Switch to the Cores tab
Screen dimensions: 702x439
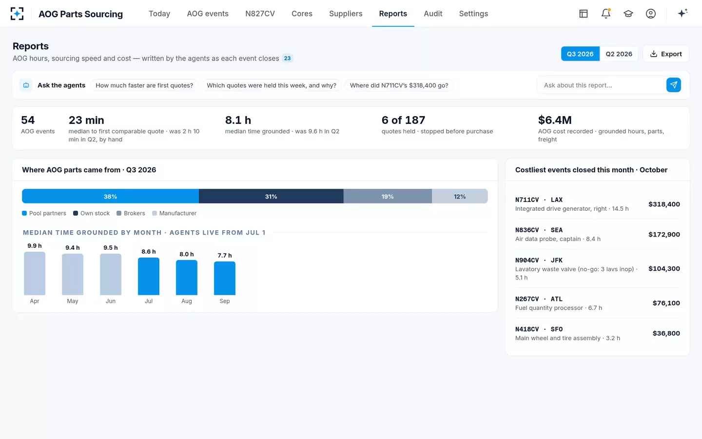coord(302,14)
